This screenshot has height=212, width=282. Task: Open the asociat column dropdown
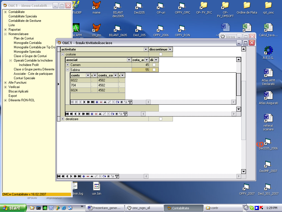click(x=129, y=60)
